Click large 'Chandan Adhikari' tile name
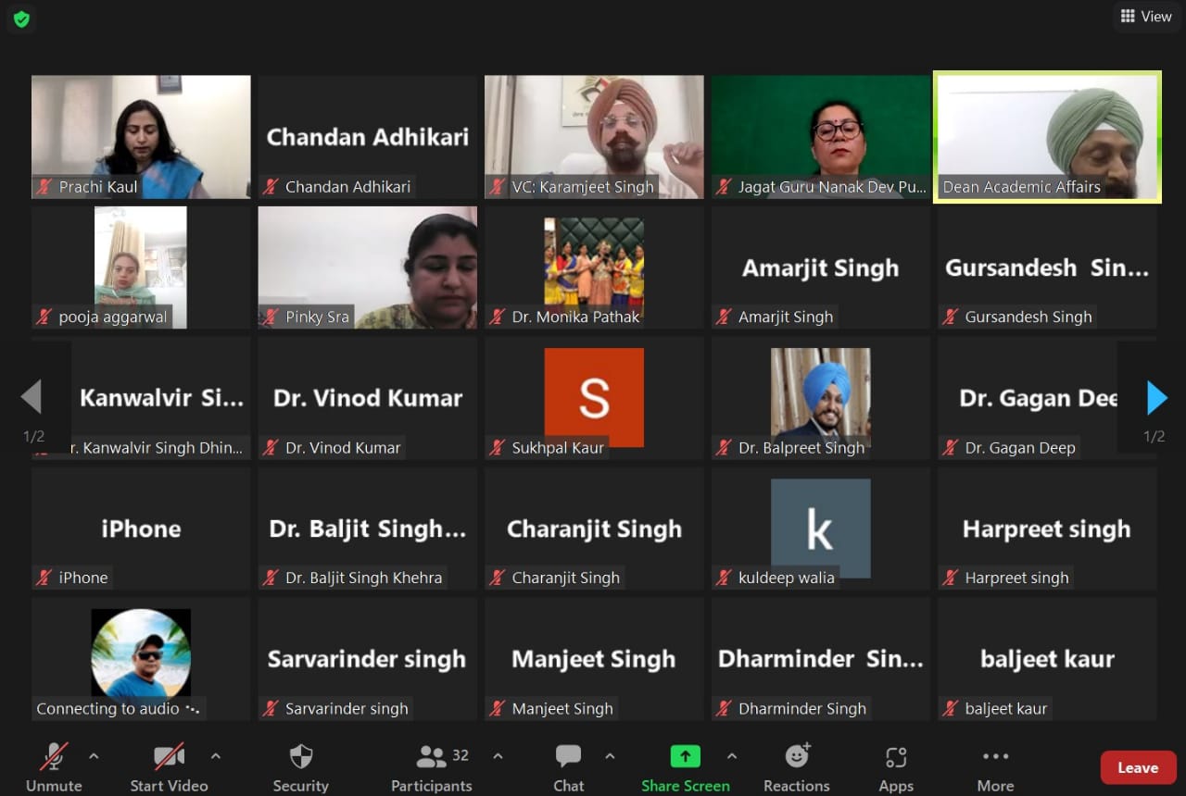The height and width of the screenshot is (796, 1186). pos(368,137)
